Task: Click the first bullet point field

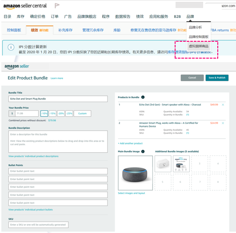Action: coord(58,171)
